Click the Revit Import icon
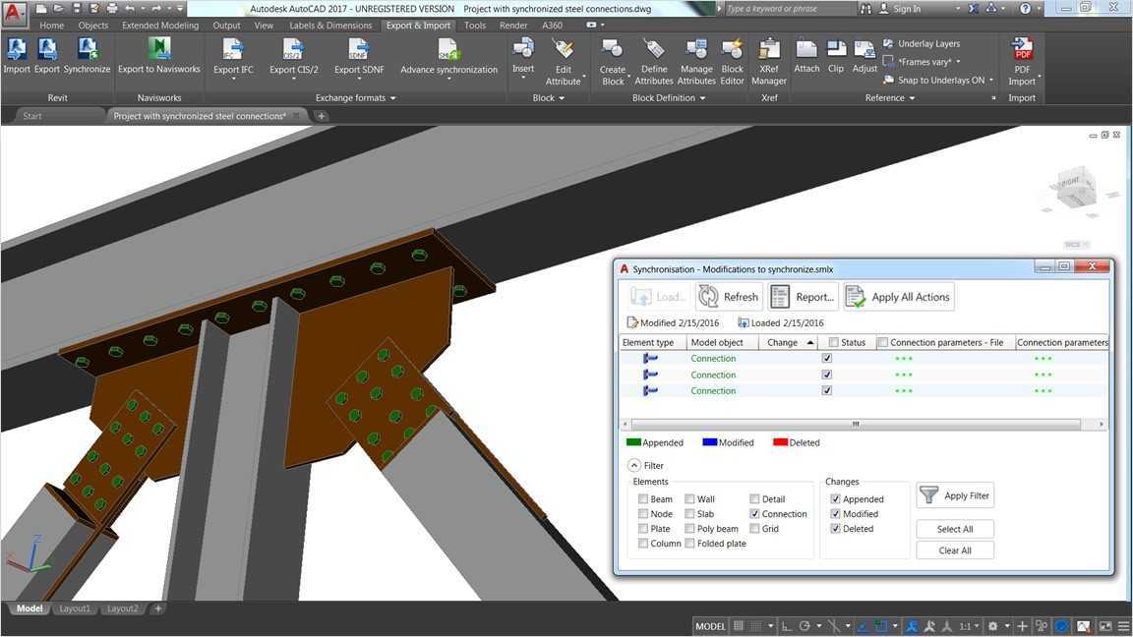 (x=16, y=50)
